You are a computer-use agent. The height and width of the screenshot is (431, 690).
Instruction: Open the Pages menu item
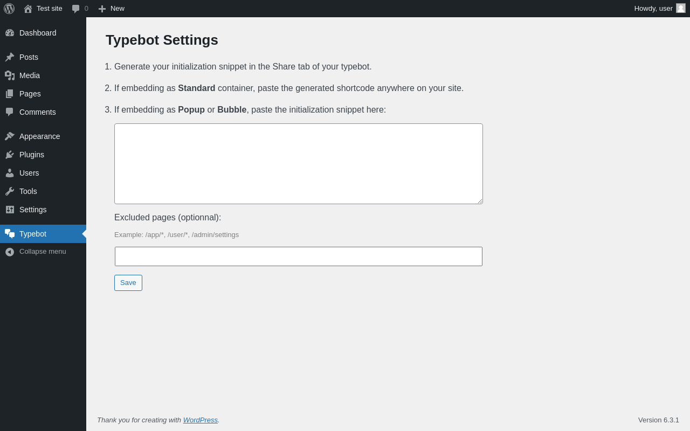43,94
